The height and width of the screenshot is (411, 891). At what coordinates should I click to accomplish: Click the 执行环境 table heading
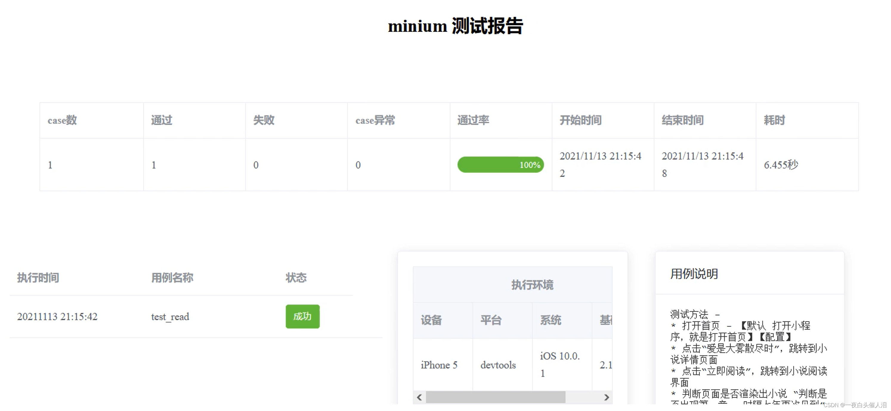tap(533, 285)
